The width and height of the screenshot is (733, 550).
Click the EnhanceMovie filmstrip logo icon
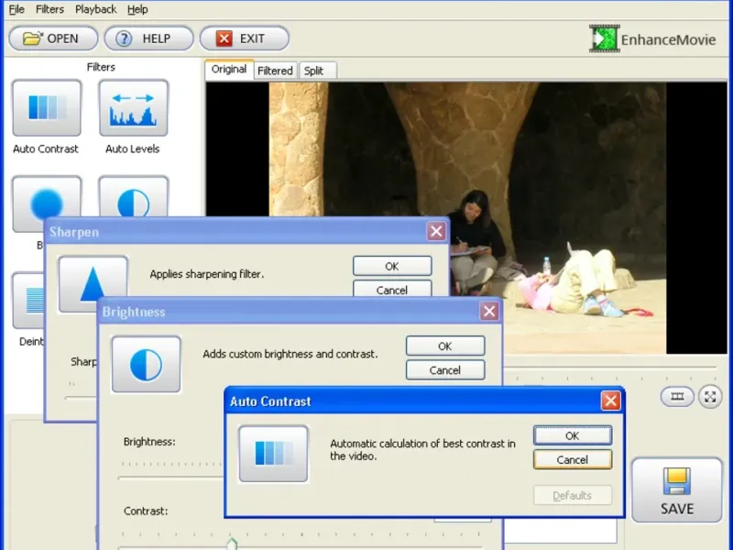click(605, 38)
